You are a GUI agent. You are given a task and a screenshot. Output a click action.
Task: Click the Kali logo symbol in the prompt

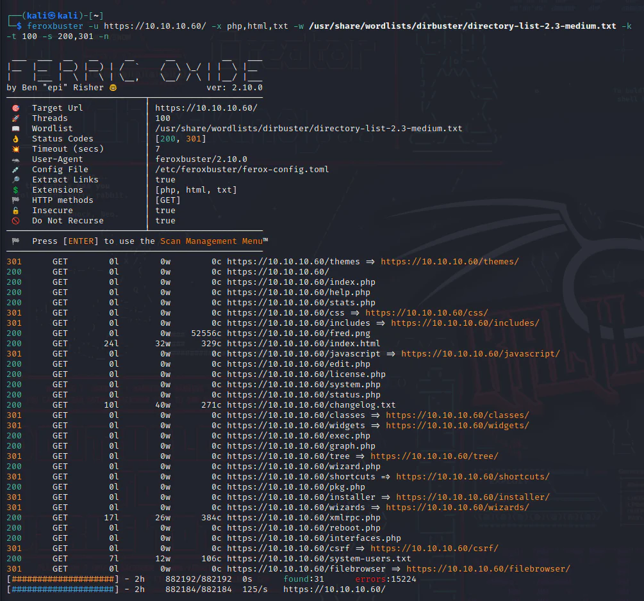(x=52, y=15)
